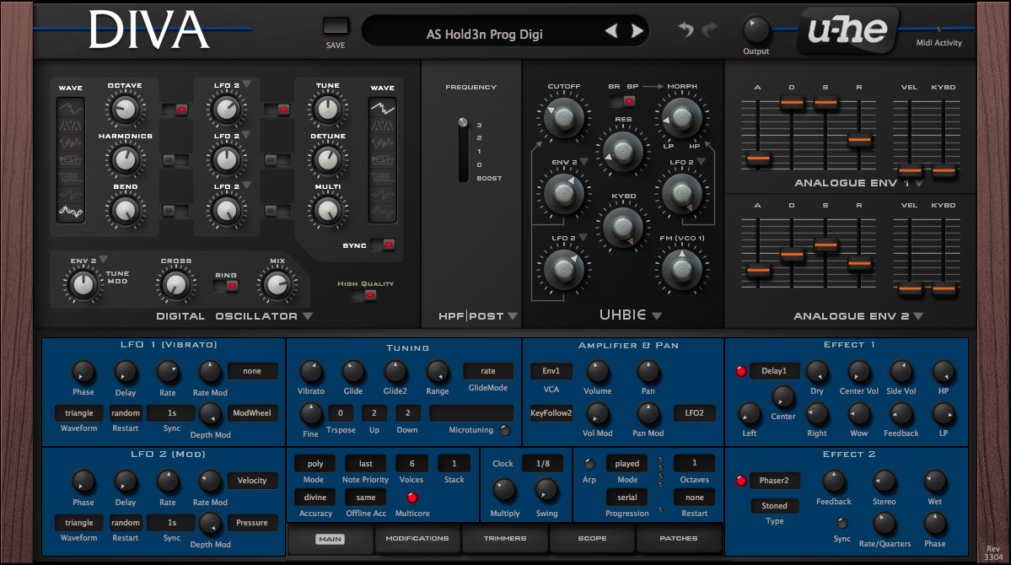Click LFO 1 triangle Waveform selector
1011x565 pixels.
(78, 412)
